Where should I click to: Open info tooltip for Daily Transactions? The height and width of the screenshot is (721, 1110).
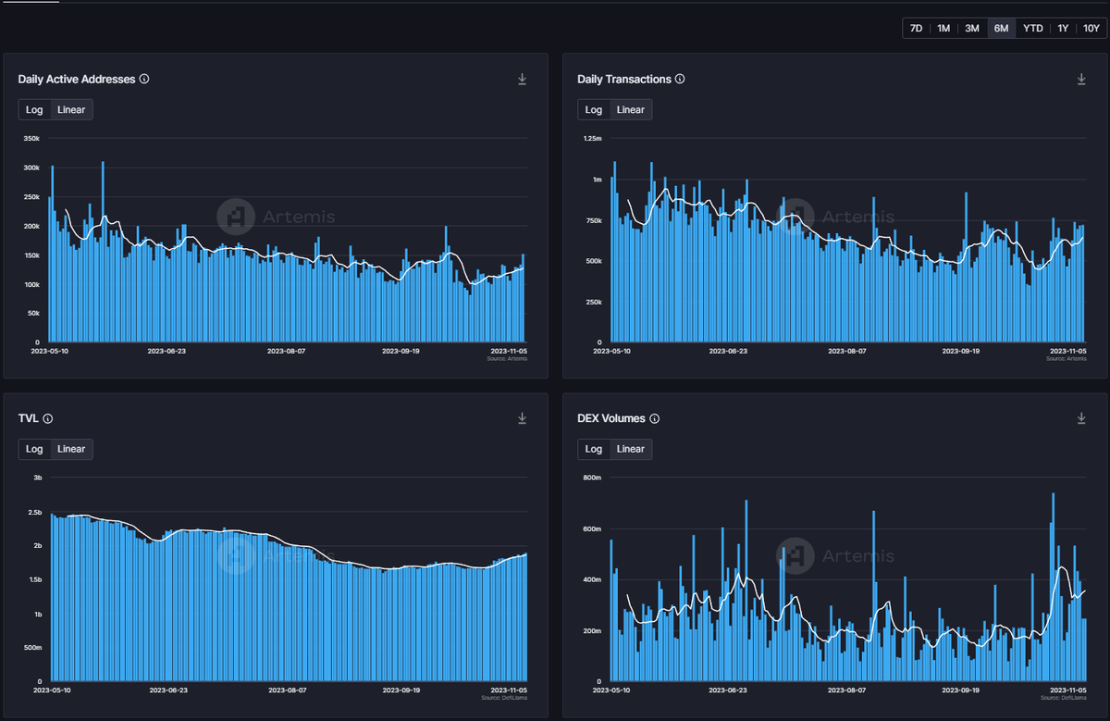pos(680,80)
